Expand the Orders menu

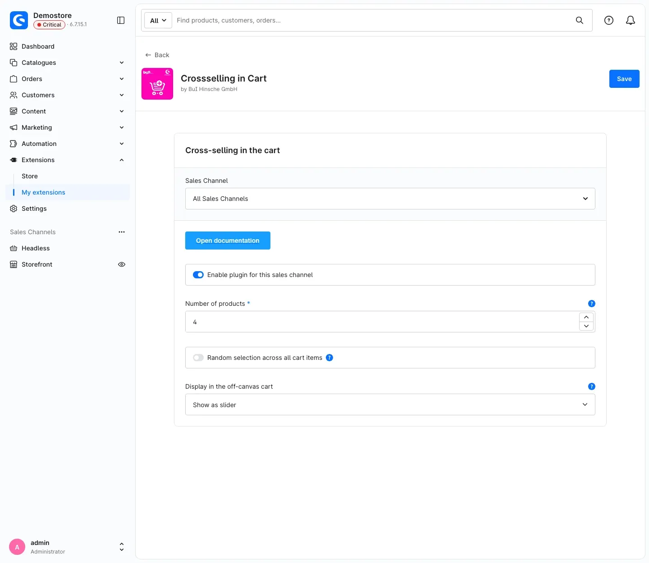[x=122, y=79]
